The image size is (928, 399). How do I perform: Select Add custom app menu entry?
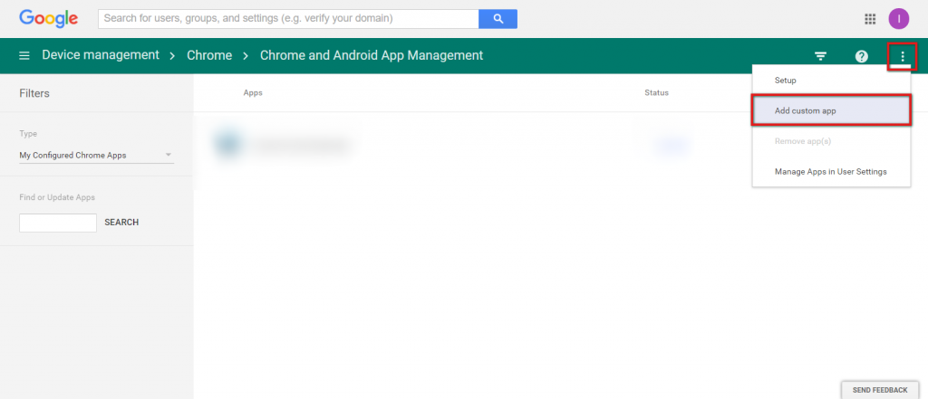tap(831, 110)
